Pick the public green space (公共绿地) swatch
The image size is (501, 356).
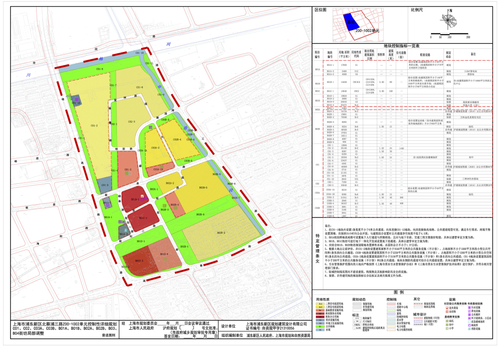coord(320,326)
